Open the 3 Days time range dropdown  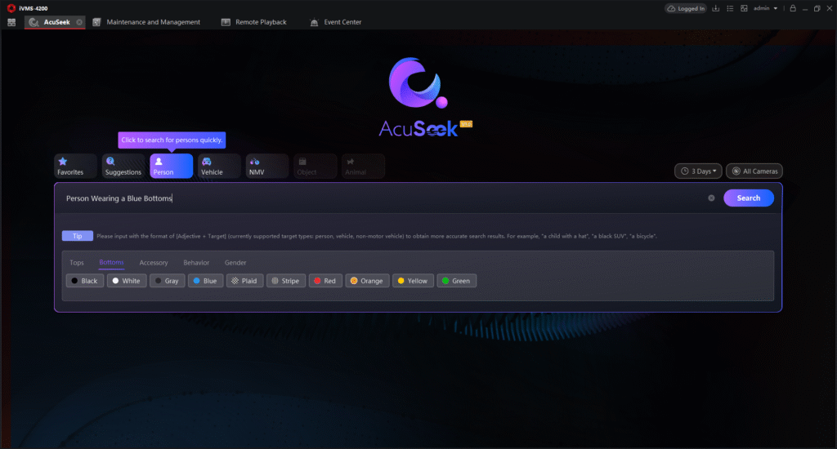point(698,171)
